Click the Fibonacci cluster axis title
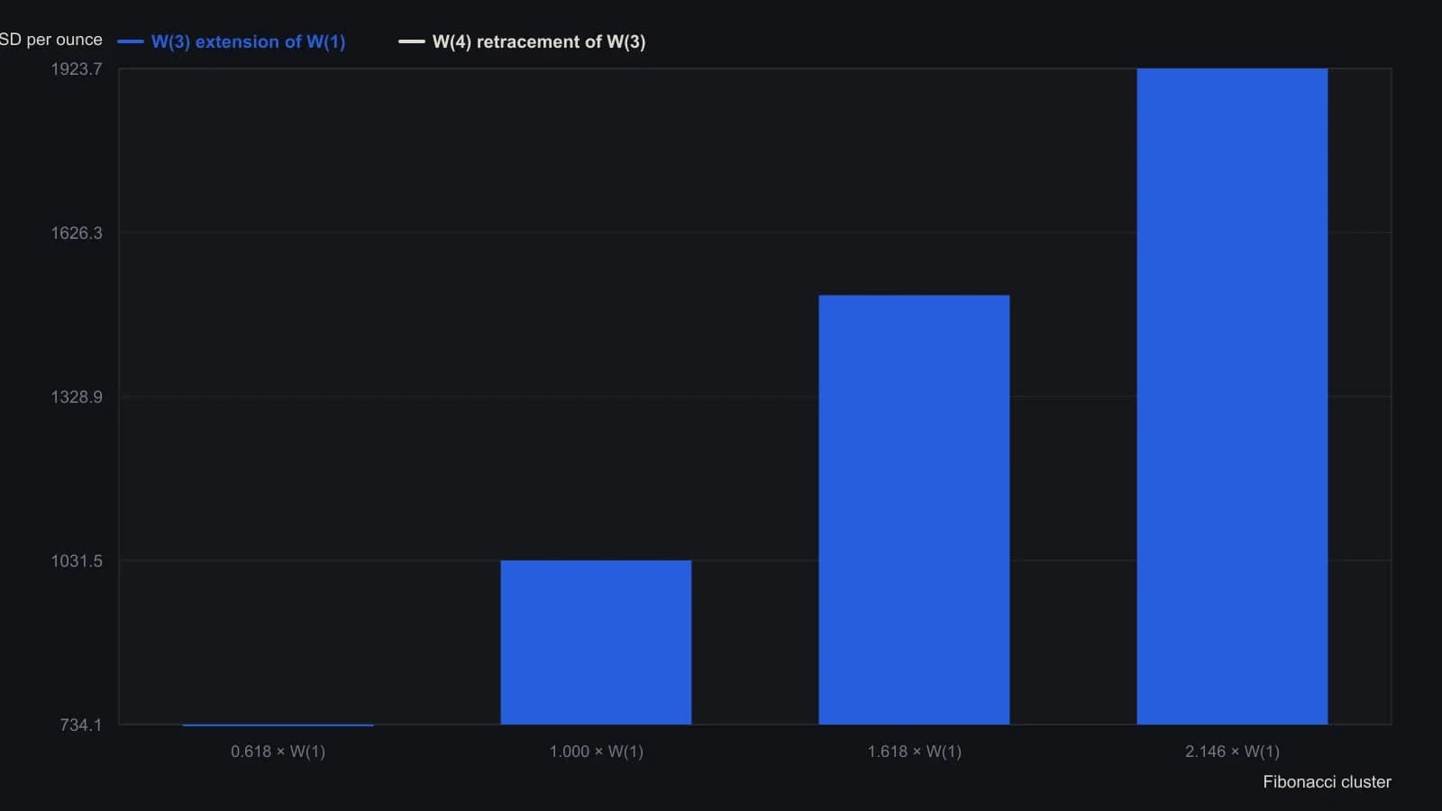Image resolution: width=1442 pixels, height=811 pixels. pos(1327,782)
